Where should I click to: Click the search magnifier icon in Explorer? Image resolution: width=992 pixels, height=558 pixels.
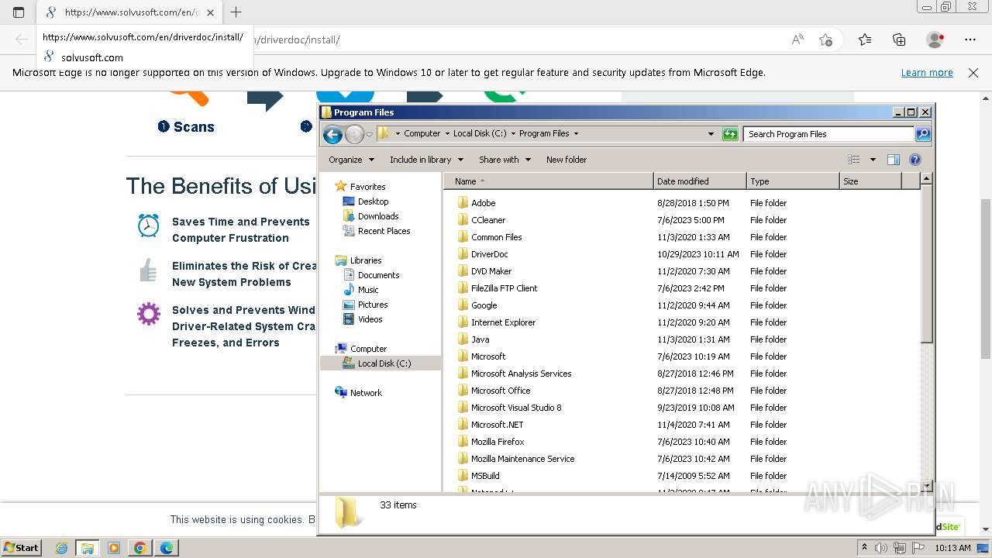pyautogui.click(x=922, y=134)
